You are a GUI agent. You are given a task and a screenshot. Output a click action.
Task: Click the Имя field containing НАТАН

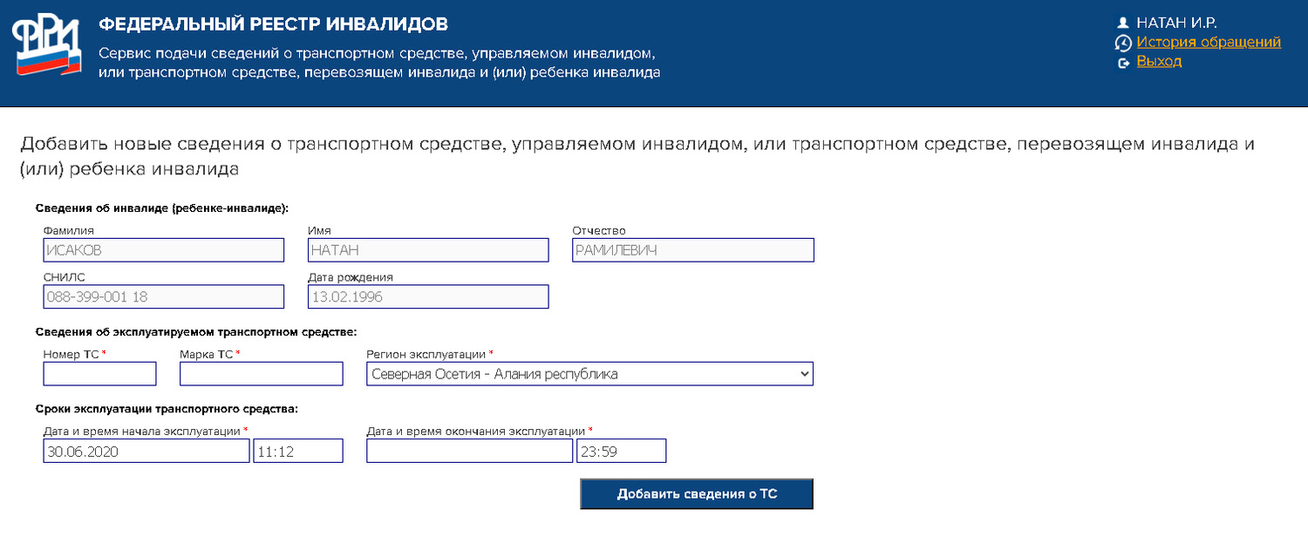tap(428, 250)
